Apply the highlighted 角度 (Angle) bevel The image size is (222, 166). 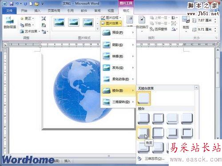coord(143,133)
